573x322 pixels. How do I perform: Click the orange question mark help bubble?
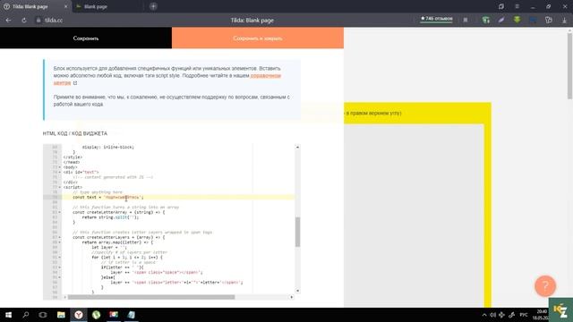545,286
